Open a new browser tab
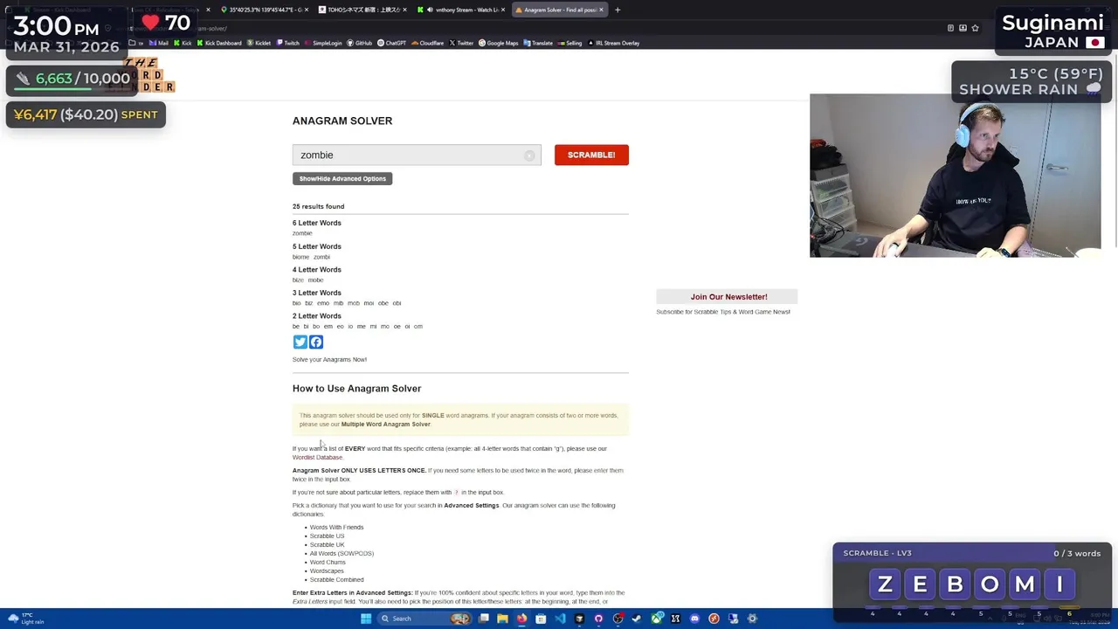The width and height of the screenshot is (1118, 629). point(618,10)
